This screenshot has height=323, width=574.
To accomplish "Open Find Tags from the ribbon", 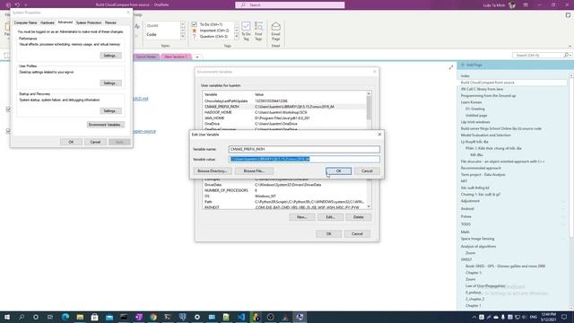I will click(x=258, y=31).
